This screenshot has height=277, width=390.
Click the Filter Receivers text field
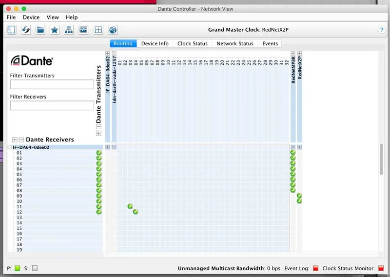52,105
